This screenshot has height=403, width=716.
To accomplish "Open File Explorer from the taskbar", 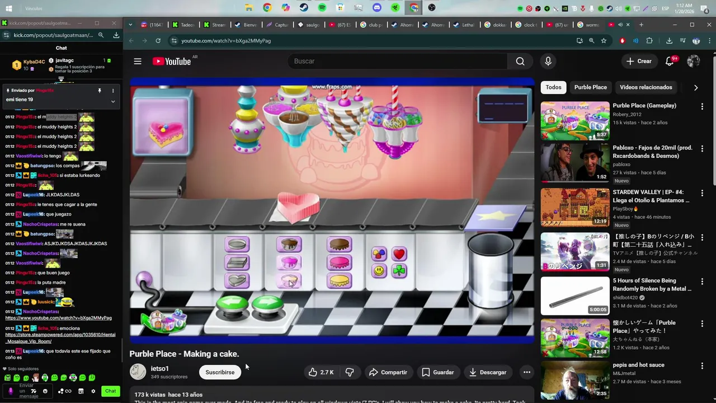I will (x=249, y=8).
